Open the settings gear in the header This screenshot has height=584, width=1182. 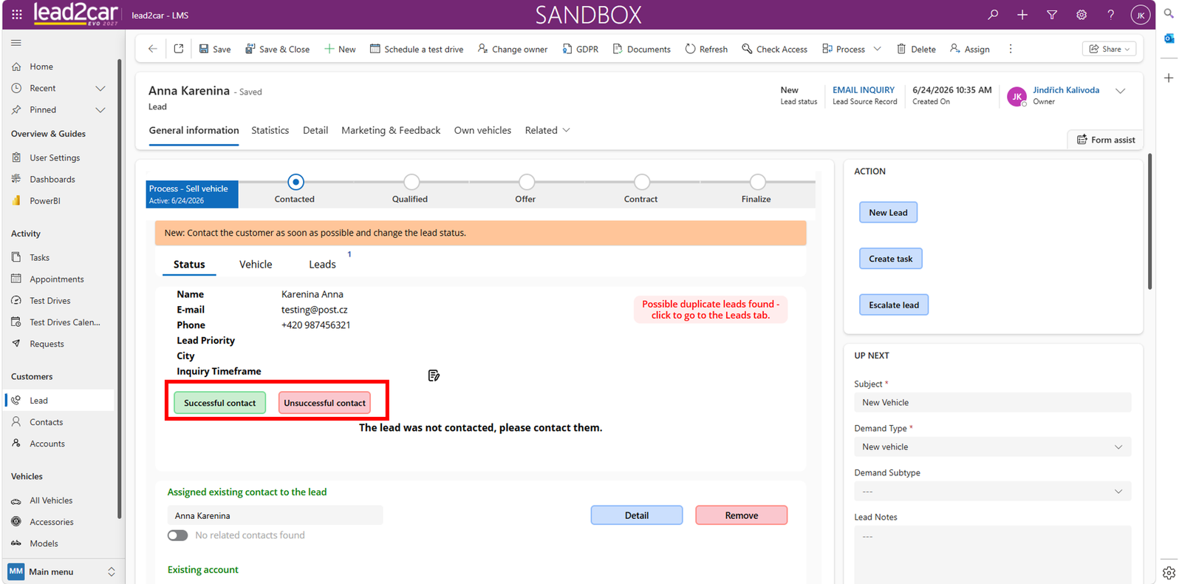(1082, 15)
